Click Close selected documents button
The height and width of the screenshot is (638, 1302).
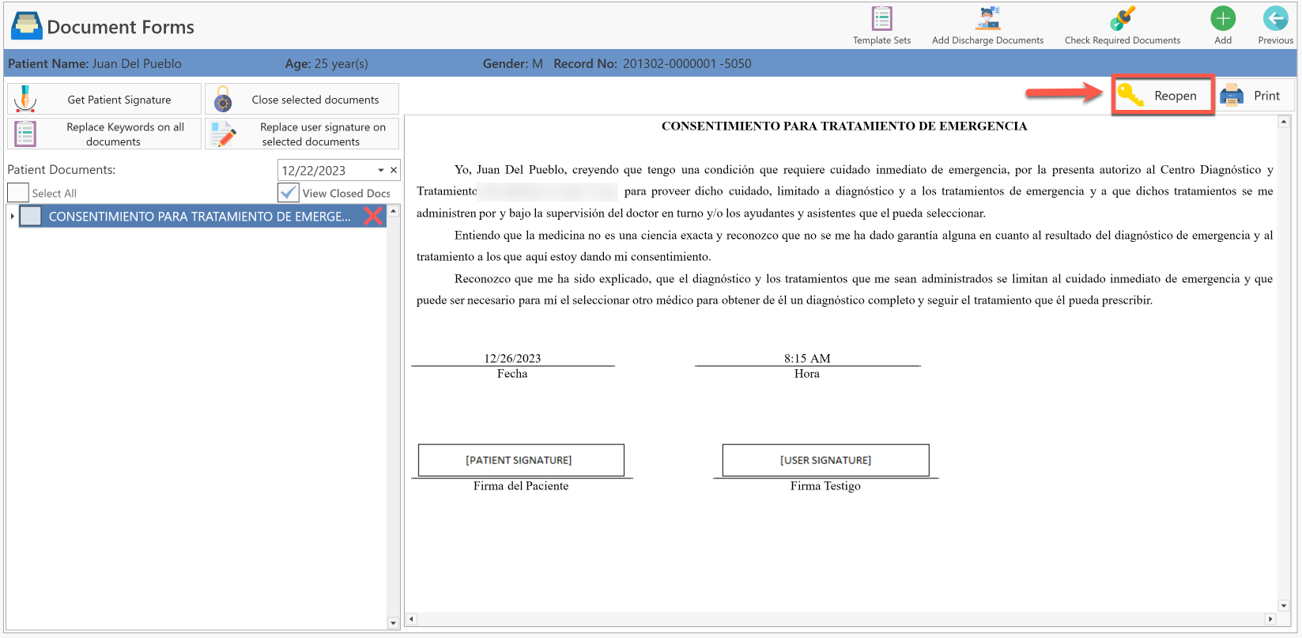pos(302,99)
